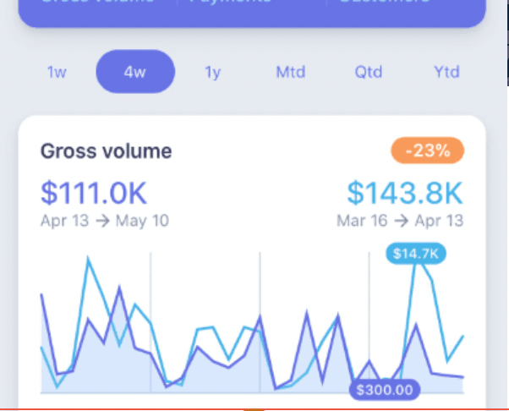509x411 pixels.
Task: Click the first vertical week gridline in chart
Action: 151,321
